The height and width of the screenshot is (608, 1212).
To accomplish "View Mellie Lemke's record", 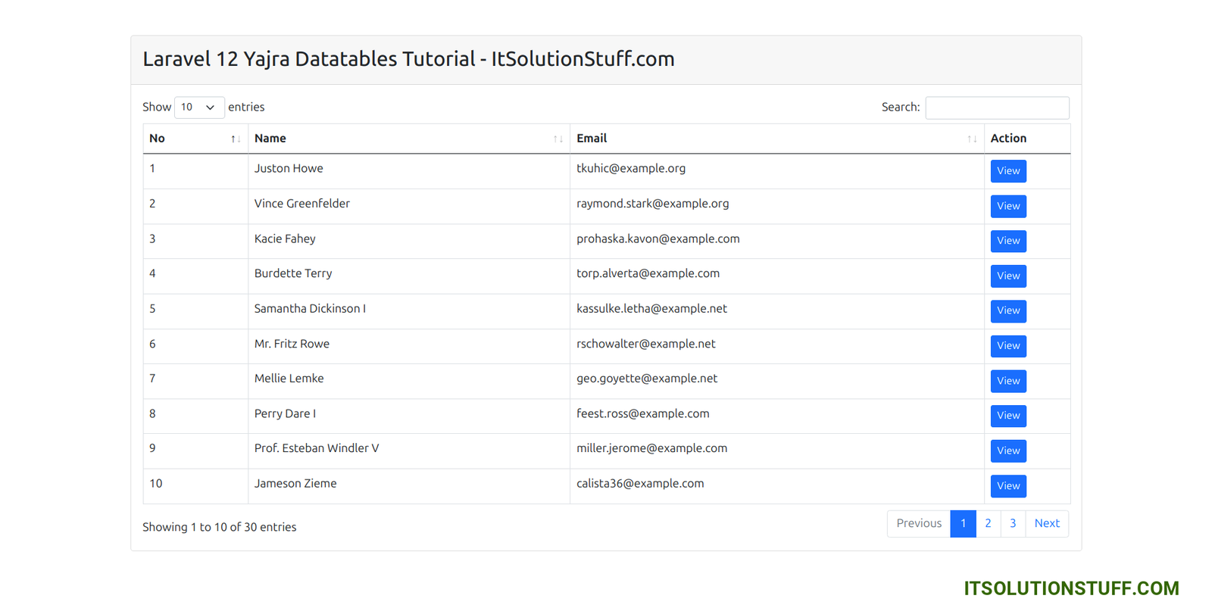I will click(1008, 381).
